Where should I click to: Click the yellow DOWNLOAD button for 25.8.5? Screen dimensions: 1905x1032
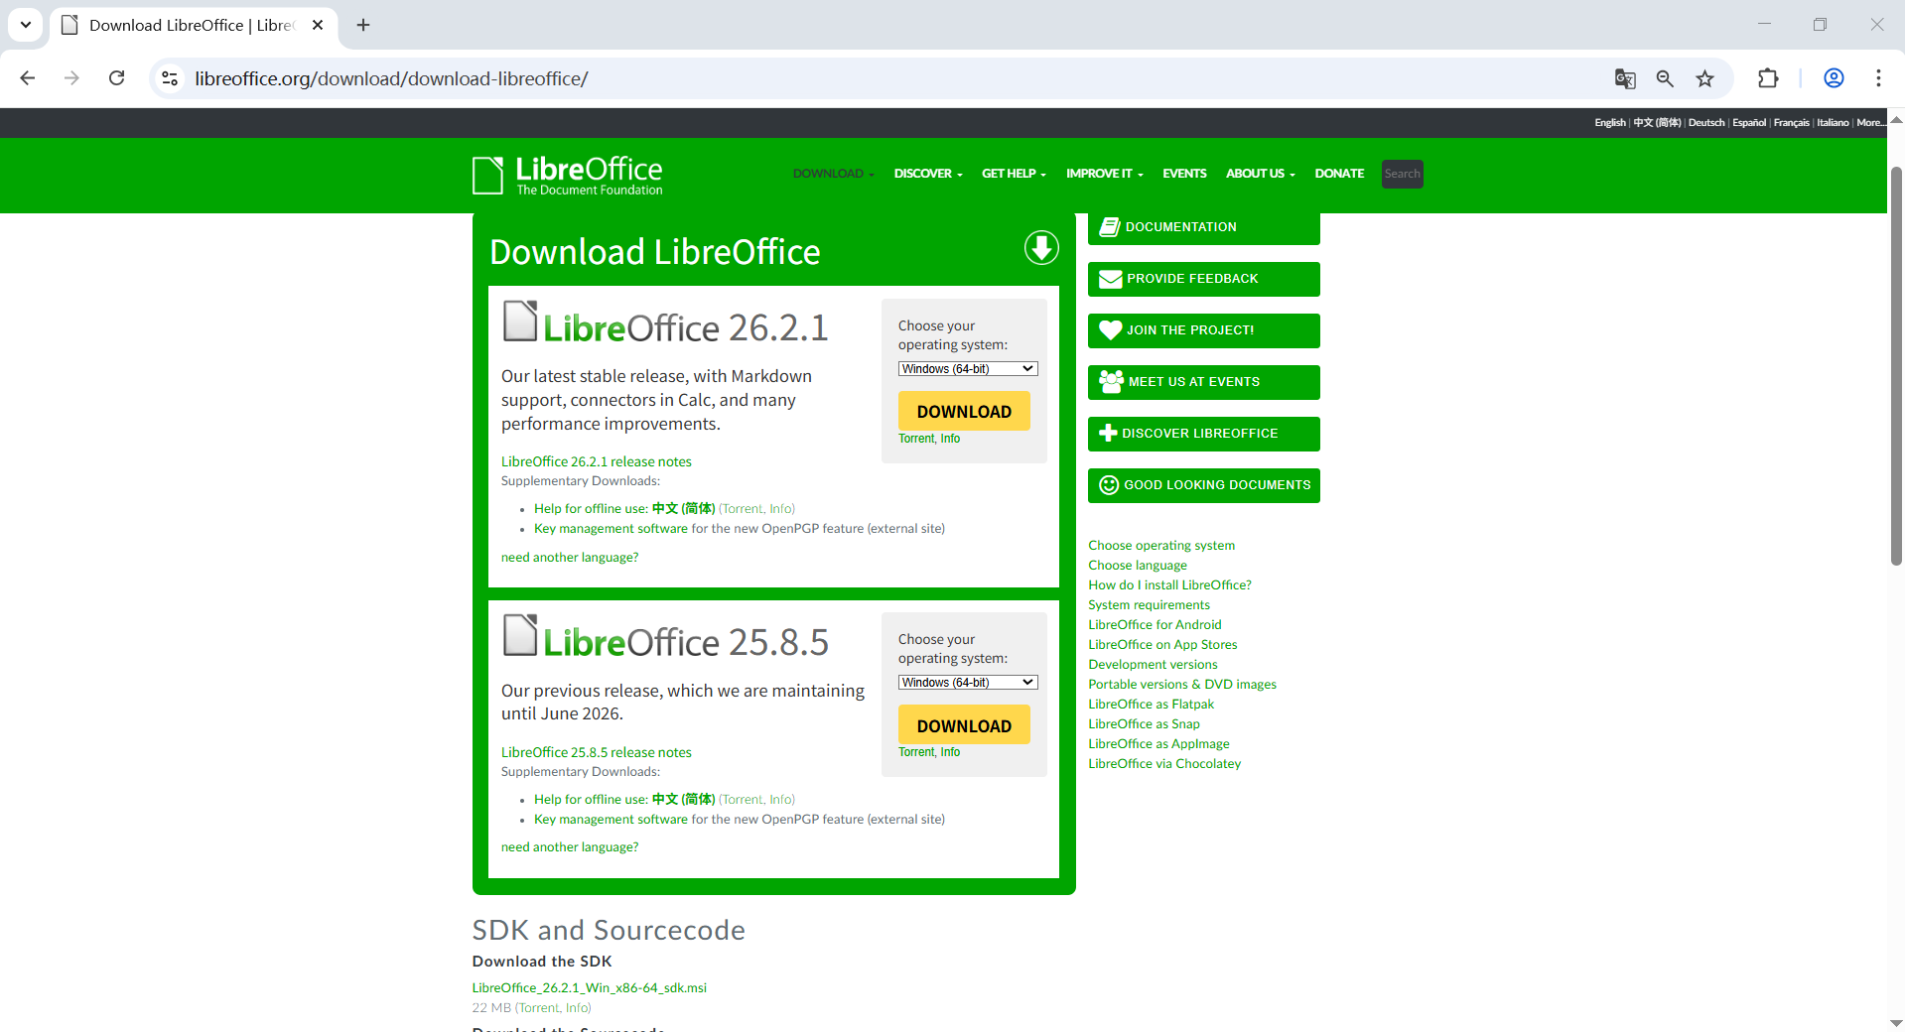(964, 724)
